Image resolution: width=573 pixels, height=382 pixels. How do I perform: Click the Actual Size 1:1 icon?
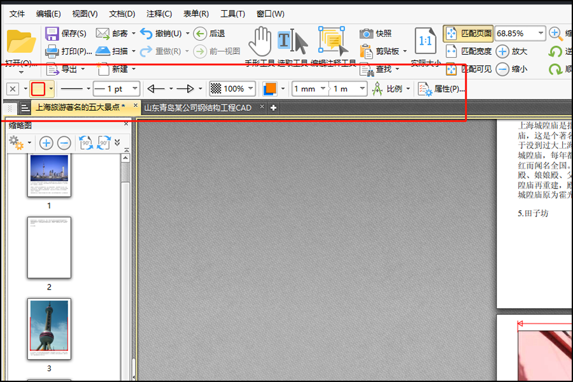pos(425,41)
